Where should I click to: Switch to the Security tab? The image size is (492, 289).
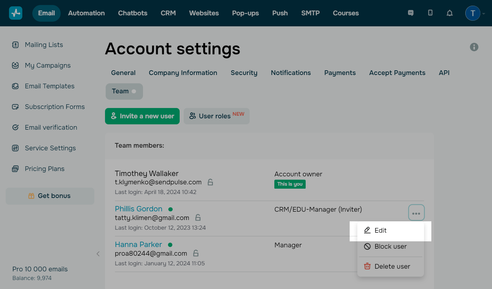pyautogui.click(x=244, y=73)
